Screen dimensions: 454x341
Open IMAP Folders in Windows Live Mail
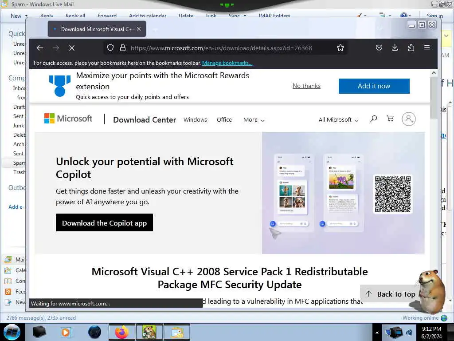274,16
